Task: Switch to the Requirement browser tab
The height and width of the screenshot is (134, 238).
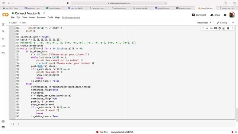Action: point(32,8)
